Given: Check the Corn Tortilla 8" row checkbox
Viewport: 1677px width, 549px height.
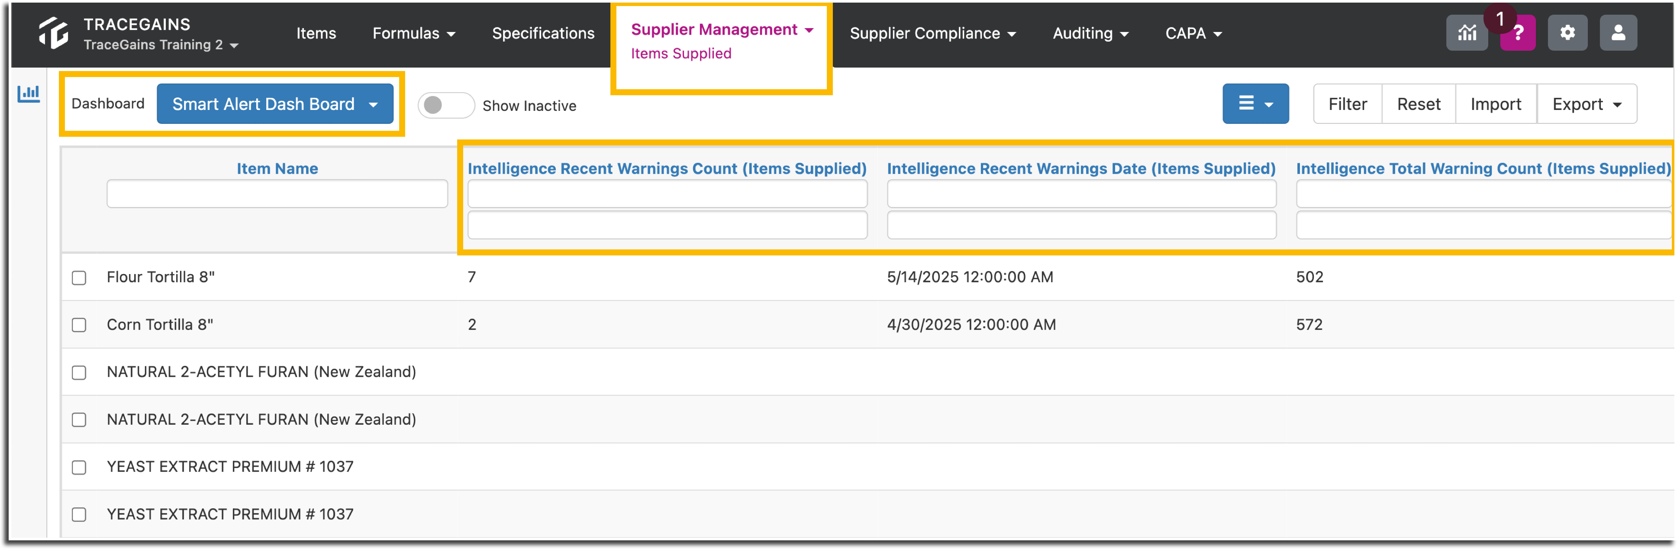Looking at the screenshot, I should 79,325.
